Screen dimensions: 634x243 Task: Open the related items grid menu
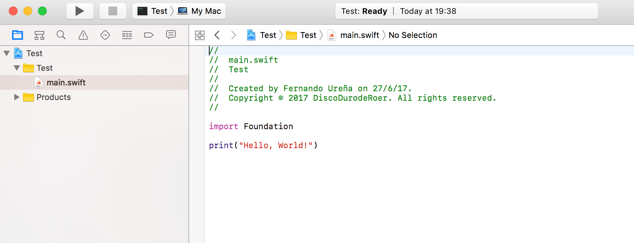[200, 35]
